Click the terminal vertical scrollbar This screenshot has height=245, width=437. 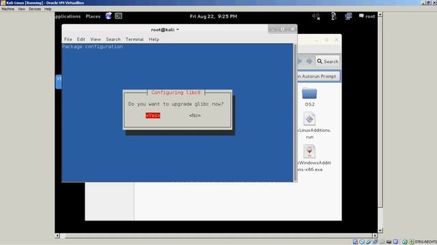click(x=295, y=112)
